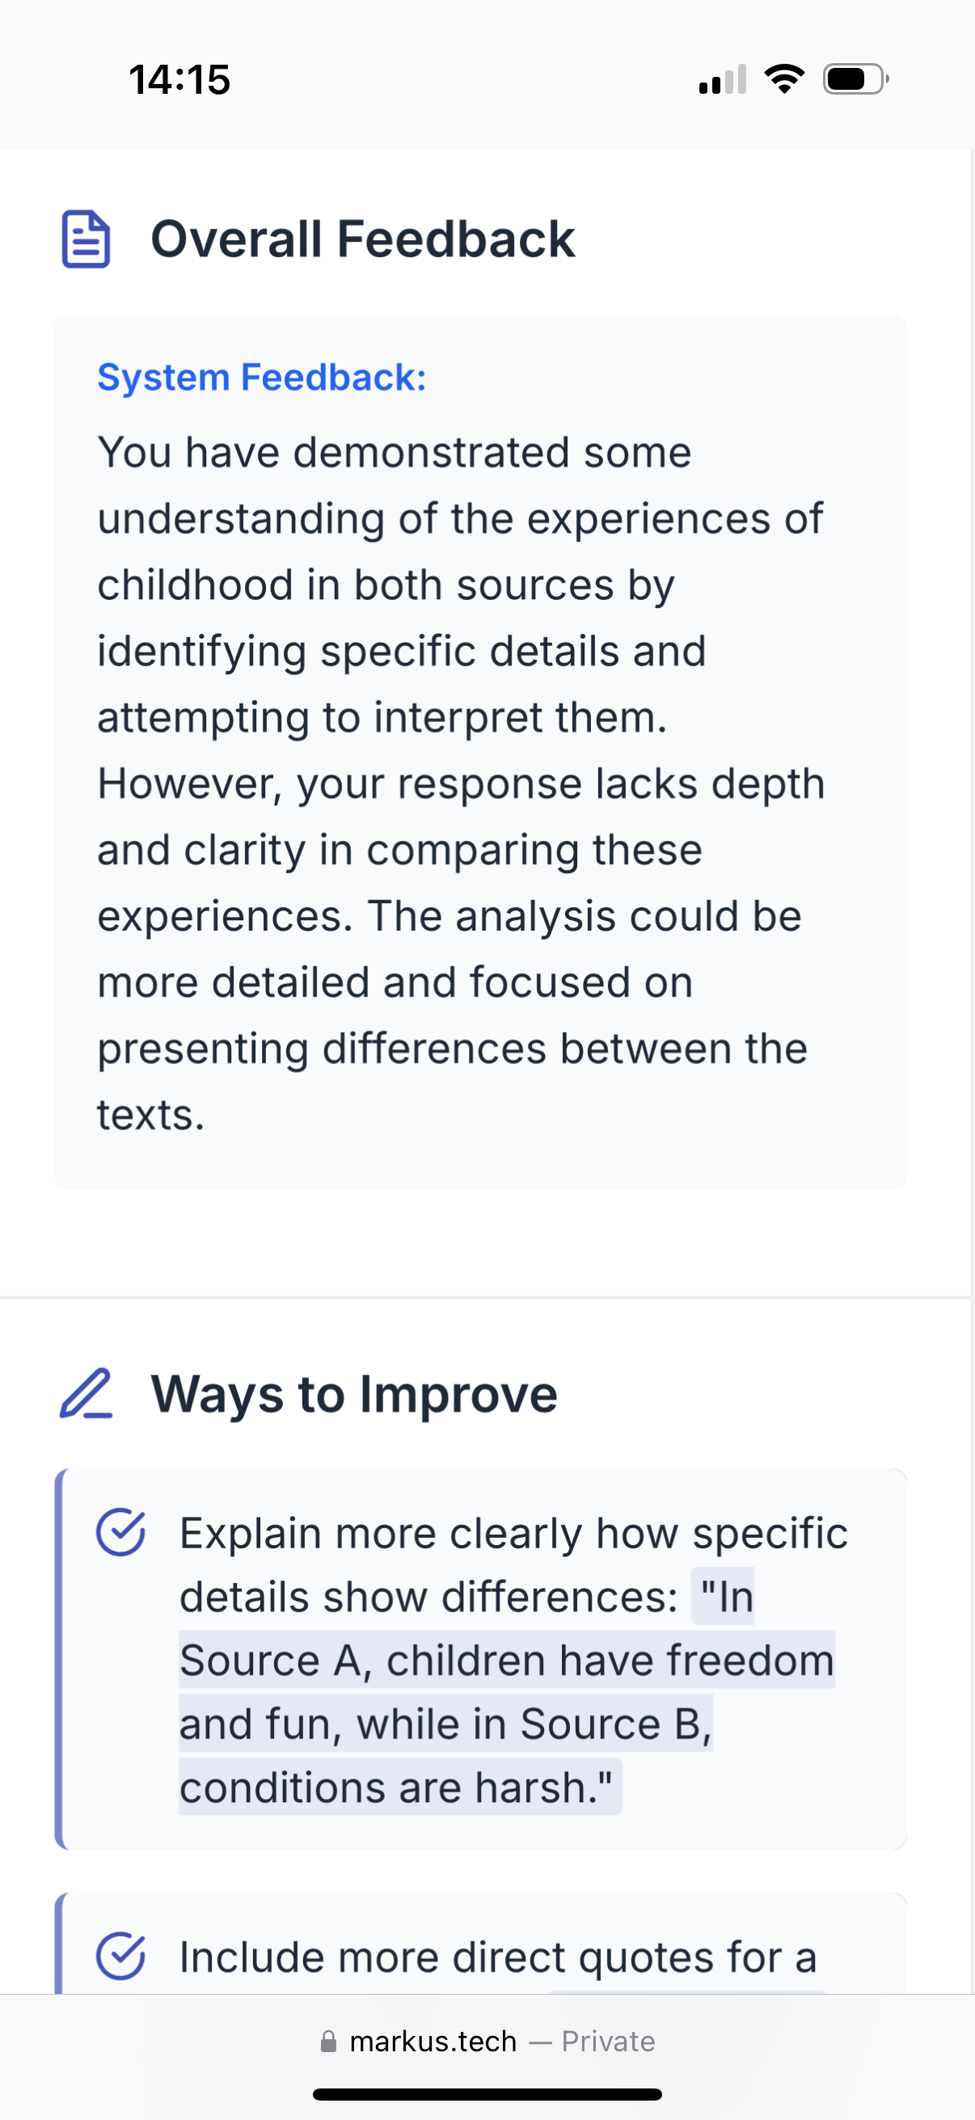Click the "Overall Feedback" heading
This screenshot has height=2120, width=975.
(x=362, y=239)
